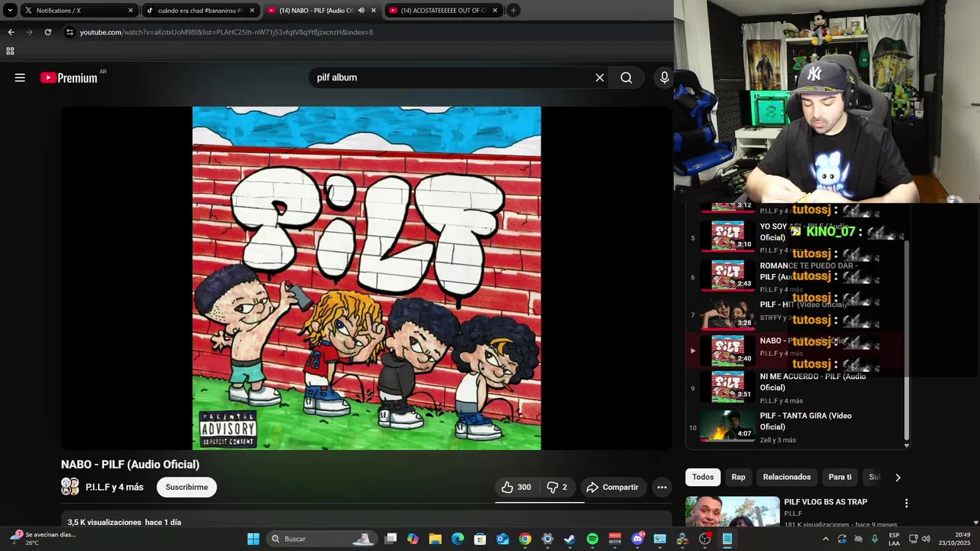Click the taskbar Buscar search box
The image size is (980, 551).
(322, 539)
